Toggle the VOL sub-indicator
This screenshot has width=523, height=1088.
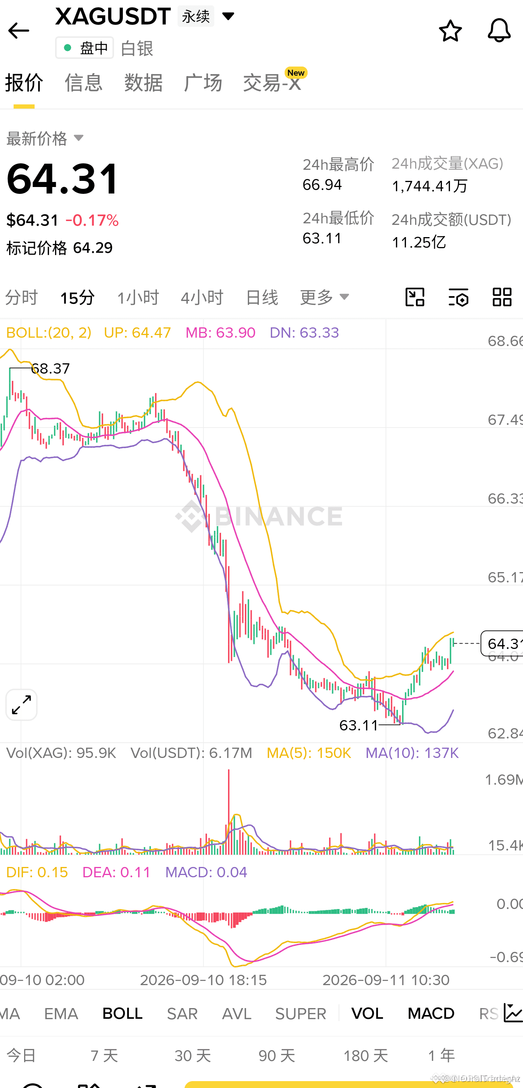pyautogui.click(x=367, y=1014)
